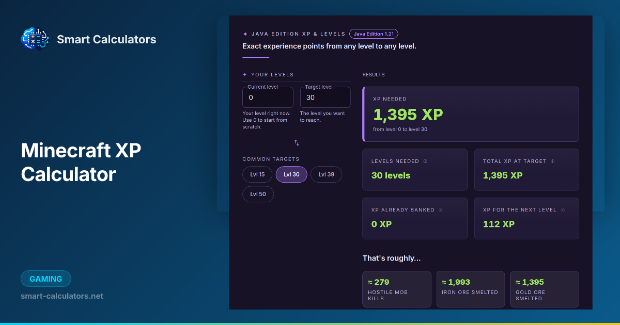Click the Smart Calculators brand name
This screenshot has height=325, width=620.
pyautogui.click(x=106, y=39)
